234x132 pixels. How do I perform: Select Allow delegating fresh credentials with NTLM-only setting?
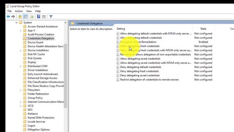click(x=156, y=50)
